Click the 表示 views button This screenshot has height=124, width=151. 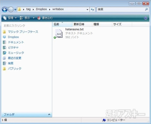25,18
